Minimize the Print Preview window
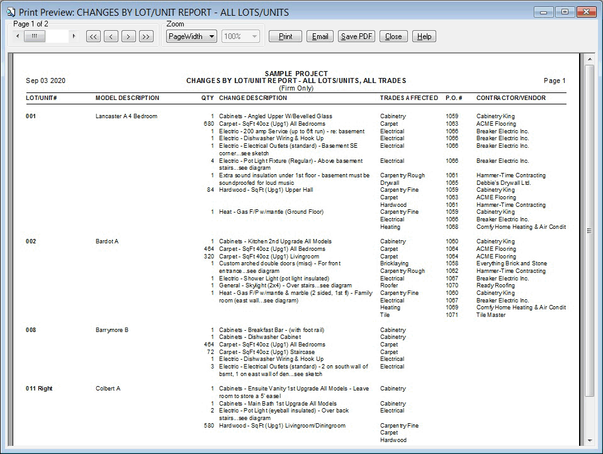603x454 pixels. point(543,12)
